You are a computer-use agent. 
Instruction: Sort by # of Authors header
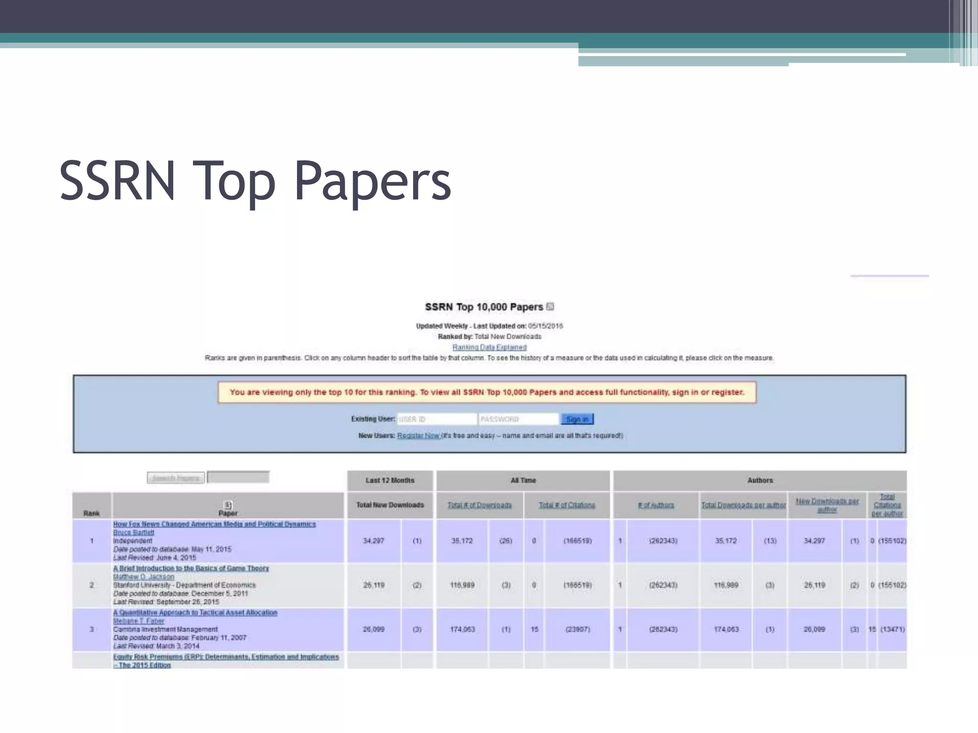656,505
